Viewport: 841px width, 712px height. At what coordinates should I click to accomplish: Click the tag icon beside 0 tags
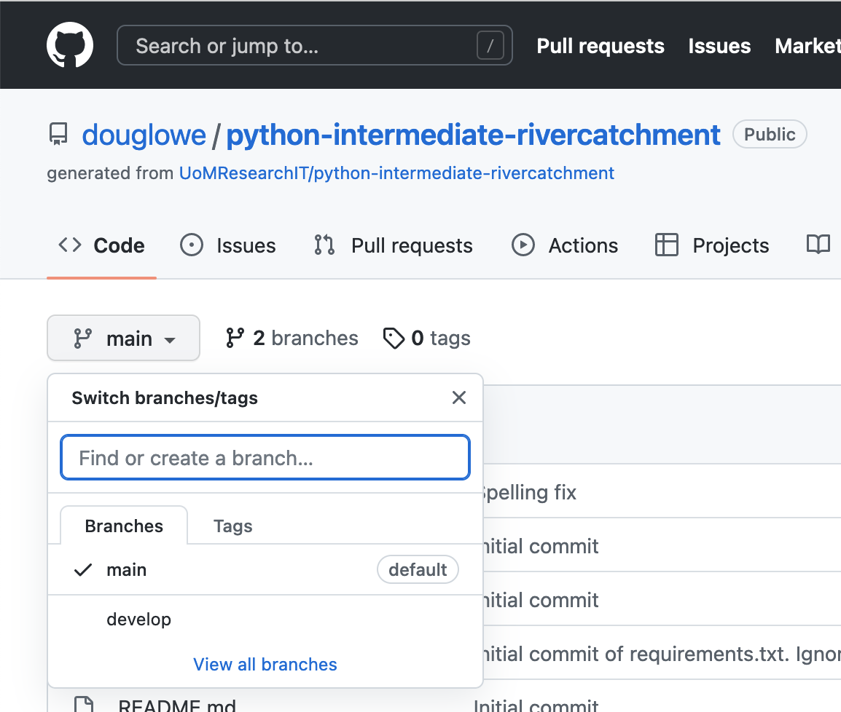[x=394, y=339]
